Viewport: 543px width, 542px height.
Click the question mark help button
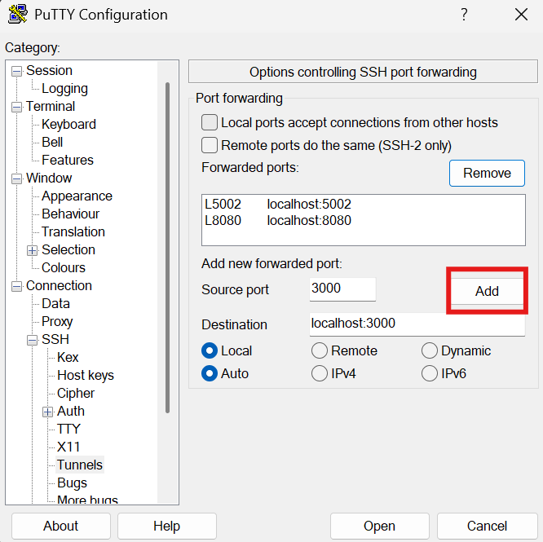pos(464,15)
